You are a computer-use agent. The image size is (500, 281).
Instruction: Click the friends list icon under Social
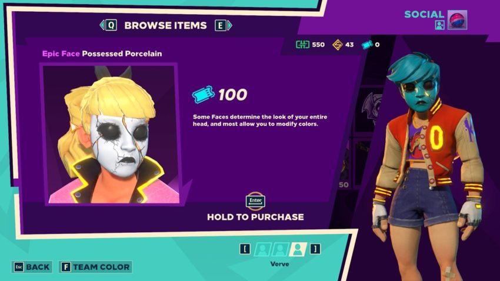[440, 25]
